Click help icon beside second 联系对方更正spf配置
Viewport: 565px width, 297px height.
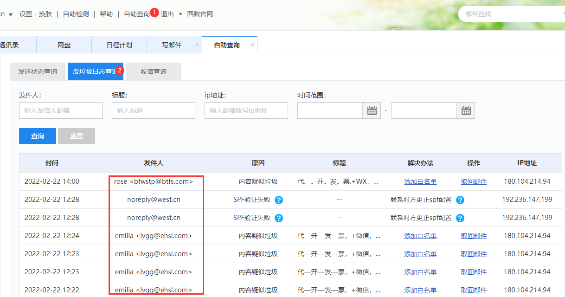click(x=460, y=218)
